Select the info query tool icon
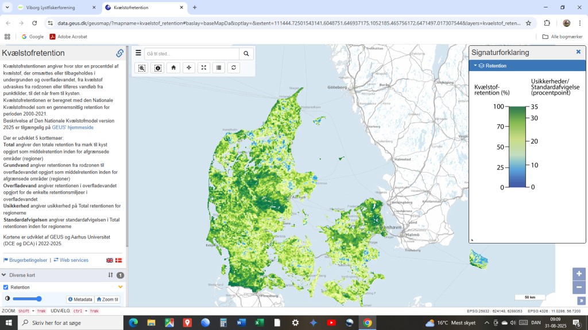 (x=158, y=68)
